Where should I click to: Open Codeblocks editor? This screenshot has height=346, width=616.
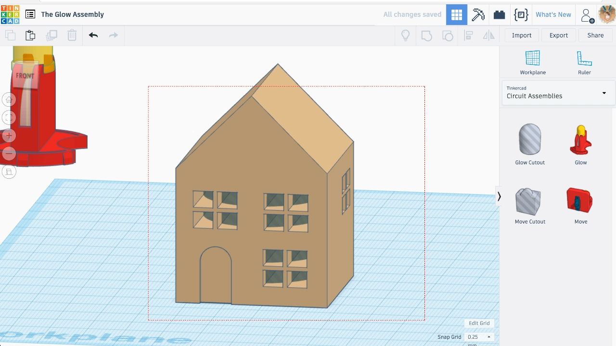point(521,14)
